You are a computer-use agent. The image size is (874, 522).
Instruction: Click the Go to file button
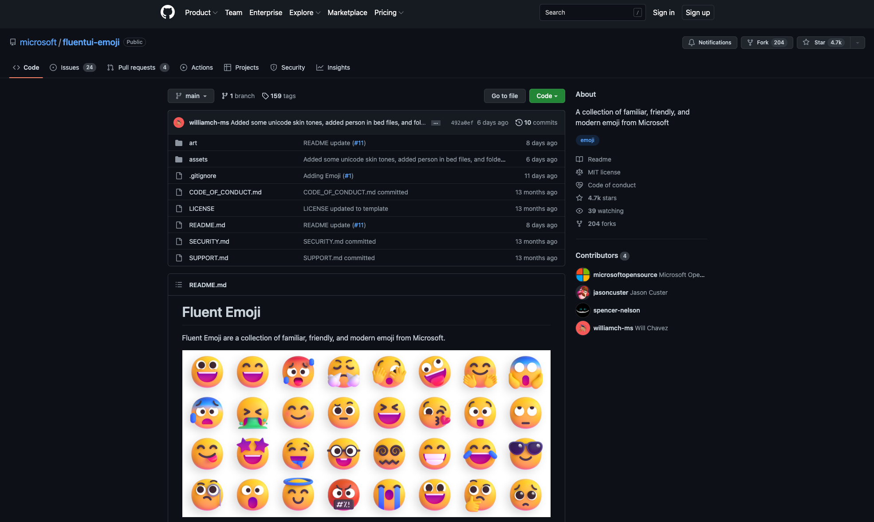[x=504, y=96]
